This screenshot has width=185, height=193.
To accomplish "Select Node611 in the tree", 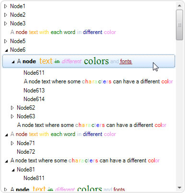I will 34,73.
